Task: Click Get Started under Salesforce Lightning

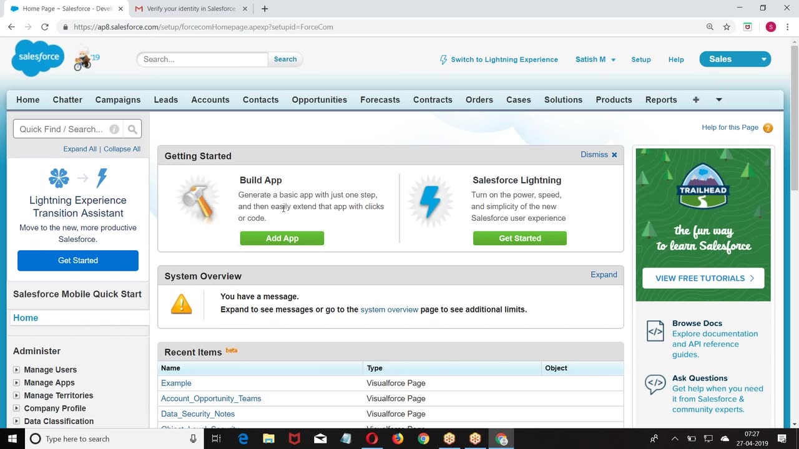Action: 520,238
